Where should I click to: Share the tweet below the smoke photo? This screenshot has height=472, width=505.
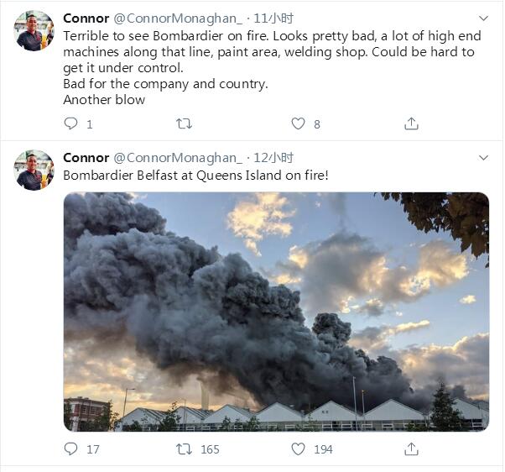[411, 449]
